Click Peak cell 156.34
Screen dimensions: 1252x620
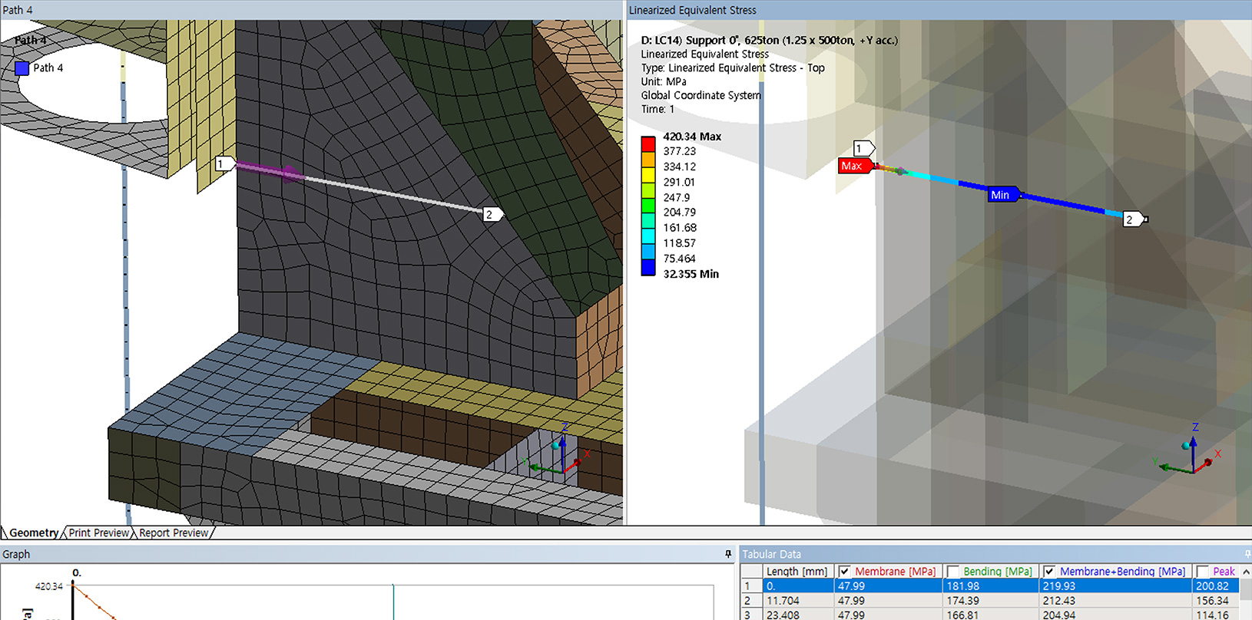click(x=1216, y=601)
